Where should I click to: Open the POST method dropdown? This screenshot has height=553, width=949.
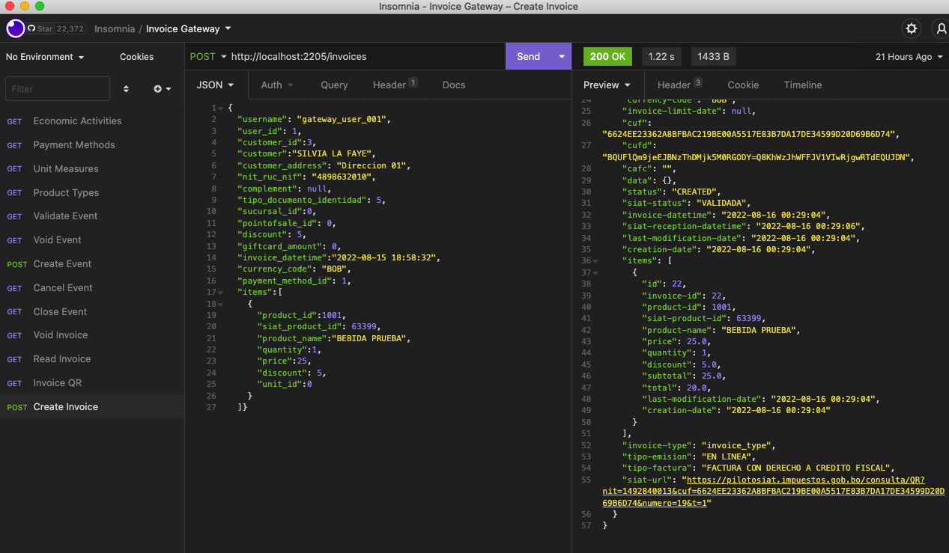coord(207,57)
